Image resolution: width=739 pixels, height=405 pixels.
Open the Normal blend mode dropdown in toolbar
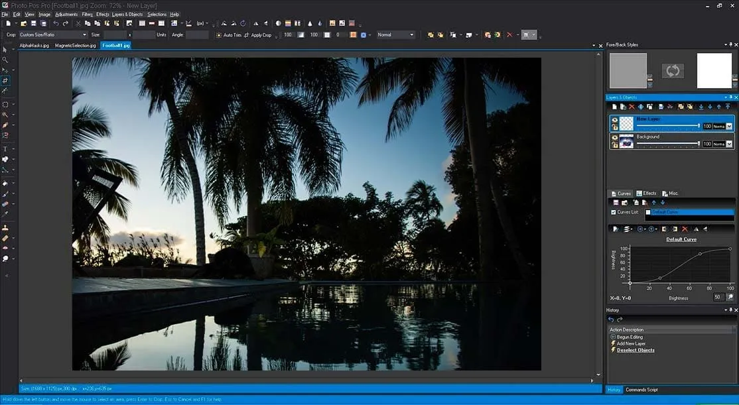point(396,34)
